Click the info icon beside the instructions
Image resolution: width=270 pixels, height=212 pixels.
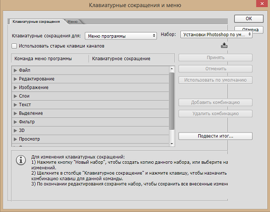[x=21, y=160]
